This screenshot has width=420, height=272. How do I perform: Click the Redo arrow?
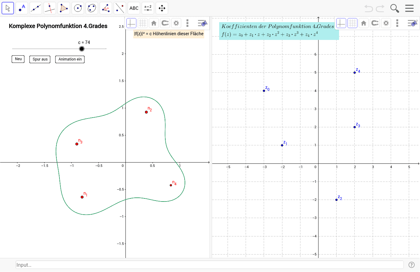380,8
